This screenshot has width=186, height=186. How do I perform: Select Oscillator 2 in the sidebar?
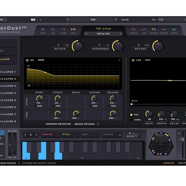tap(8, 79)
